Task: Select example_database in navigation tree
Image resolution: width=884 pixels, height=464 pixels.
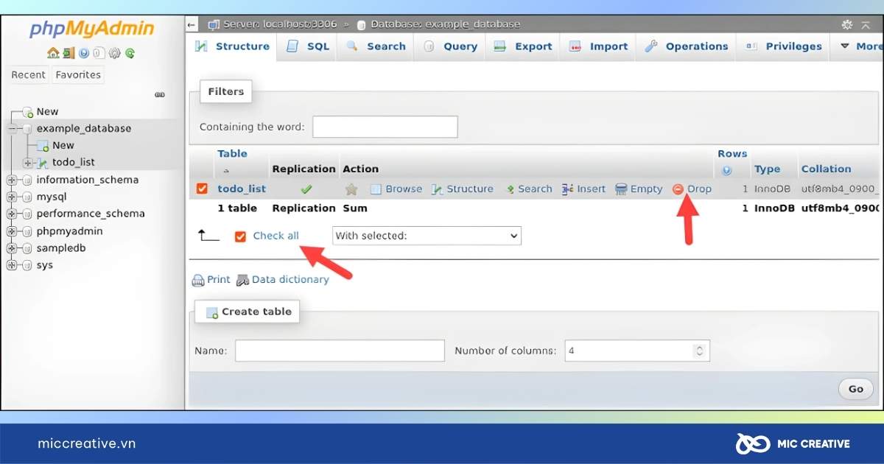Action: coord(84,129)
